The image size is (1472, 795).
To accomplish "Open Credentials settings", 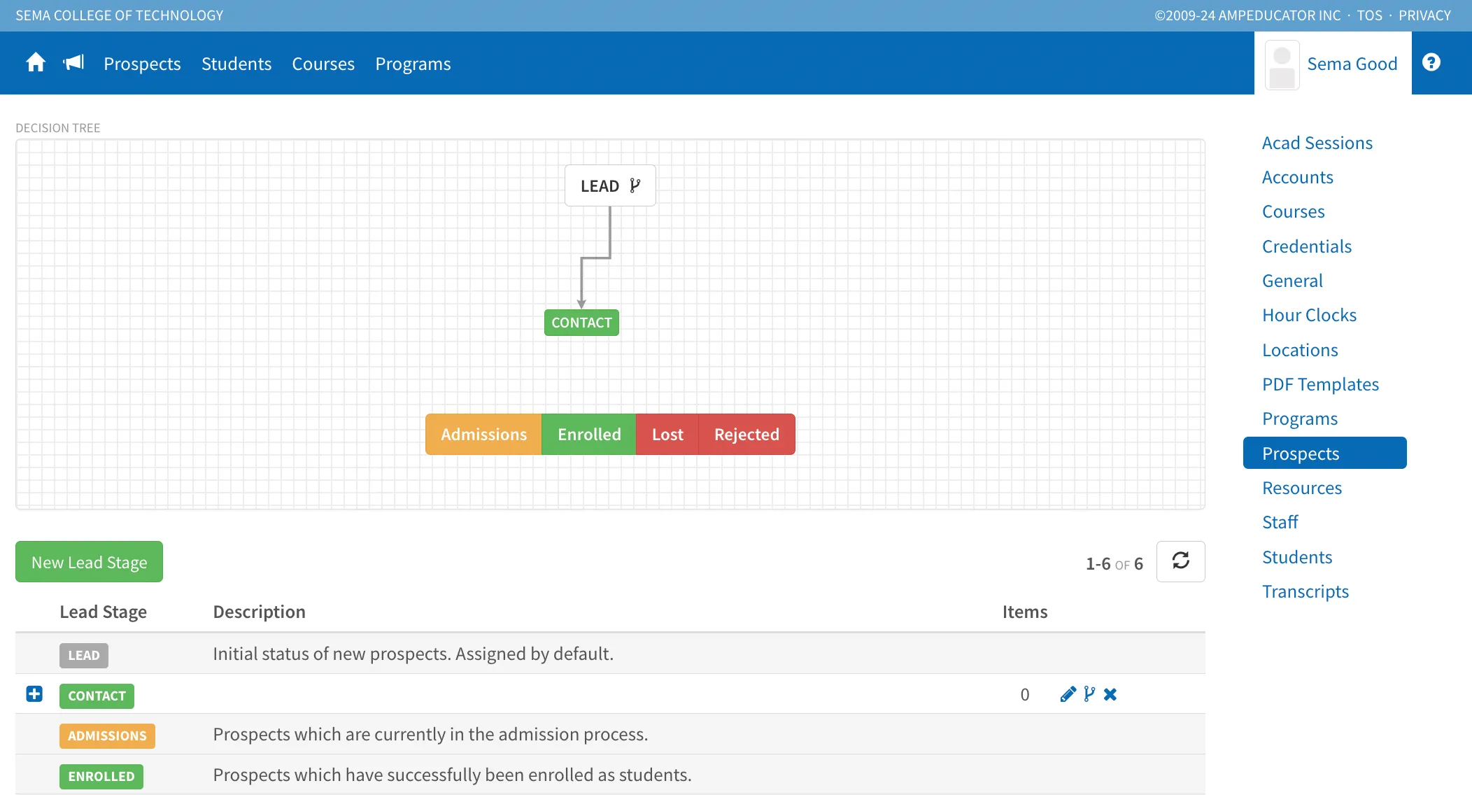I will coord(1306,246).
